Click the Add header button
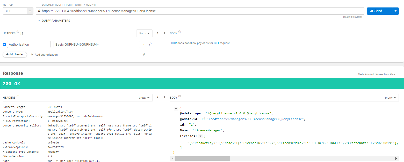The image size is (404, 162). (15, 55)
